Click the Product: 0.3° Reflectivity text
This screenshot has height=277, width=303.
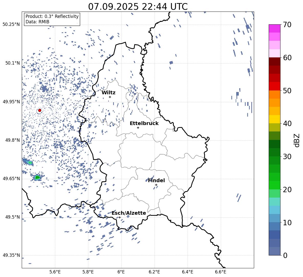click(52, 16)
